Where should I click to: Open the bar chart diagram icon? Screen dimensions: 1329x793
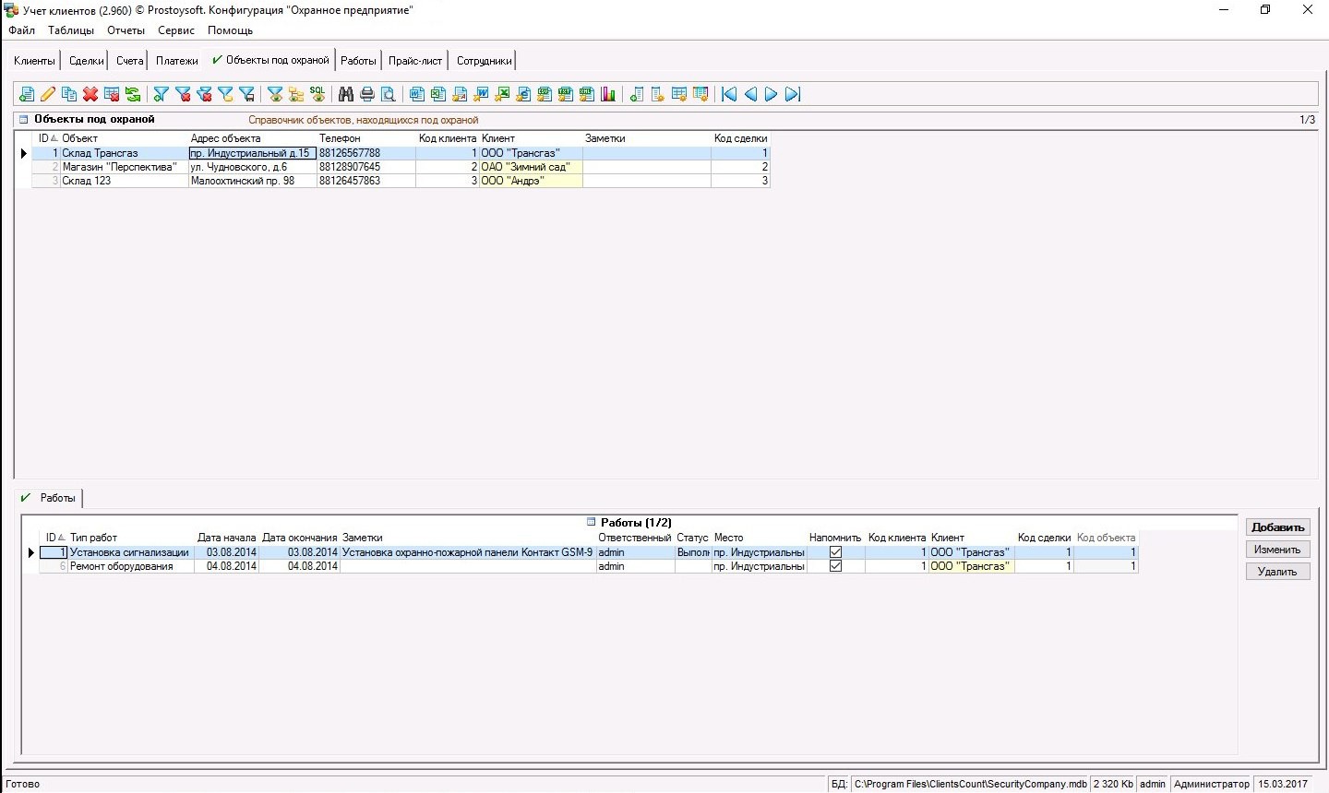608,94
